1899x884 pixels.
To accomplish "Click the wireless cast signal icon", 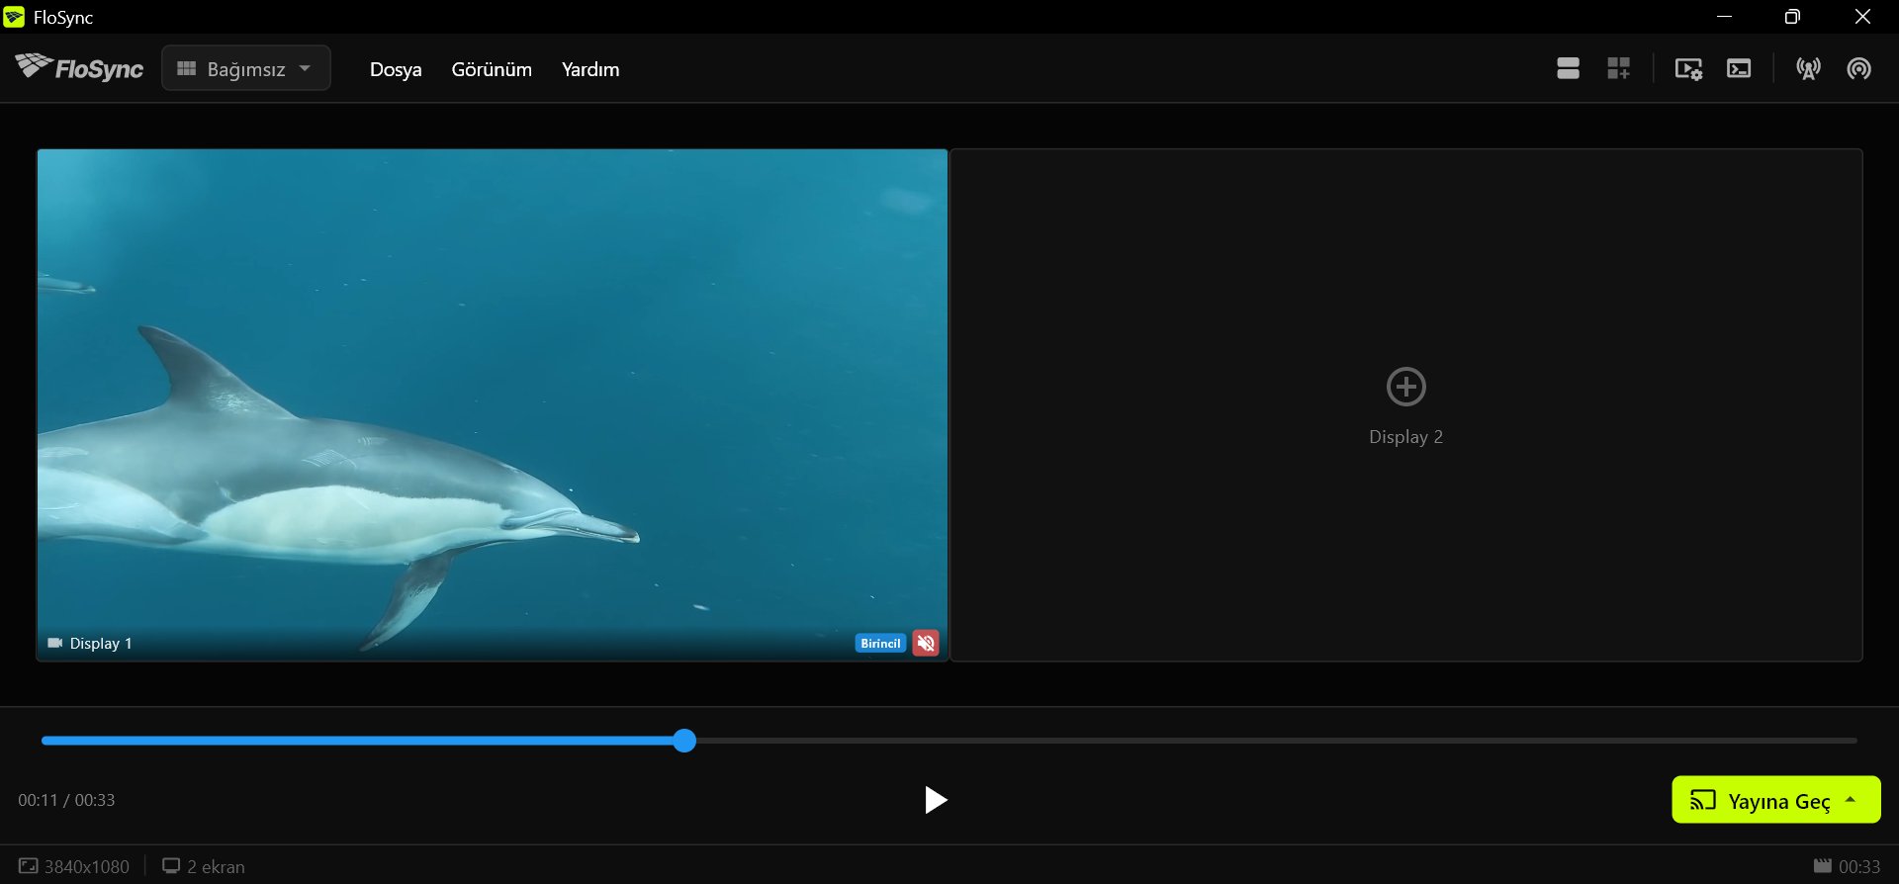I will tap(1858, 68).
